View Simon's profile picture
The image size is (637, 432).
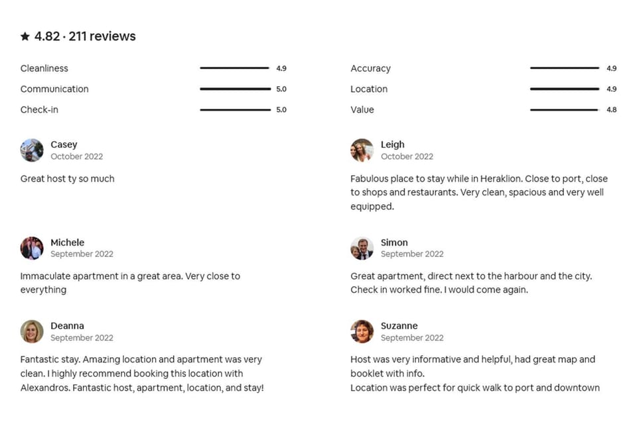362,248
